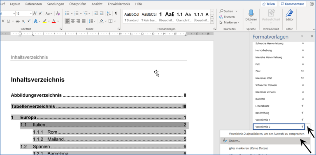Align text left

[x=67, y=21]
